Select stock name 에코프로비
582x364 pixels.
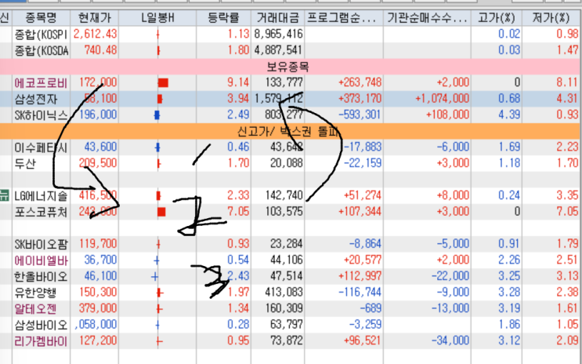coord(41,83)
